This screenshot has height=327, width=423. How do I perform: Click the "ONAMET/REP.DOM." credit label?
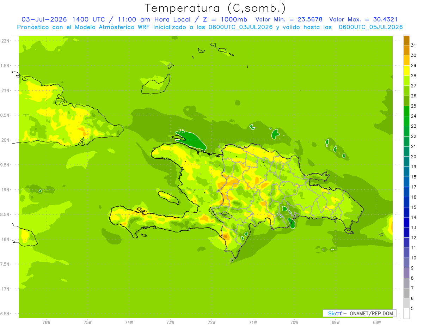[x=372, y=313]
